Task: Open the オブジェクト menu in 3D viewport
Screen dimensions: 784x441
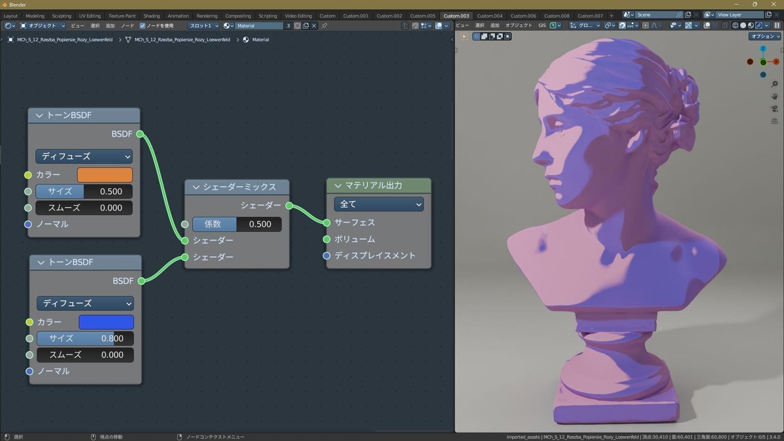Action: point(519,25)
